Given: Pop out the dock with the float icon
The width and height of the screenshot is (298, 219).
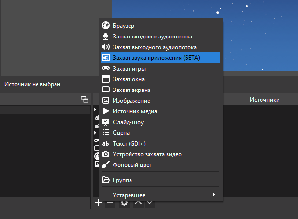Looking at the screenshot, I should click(x=85, y=99).
